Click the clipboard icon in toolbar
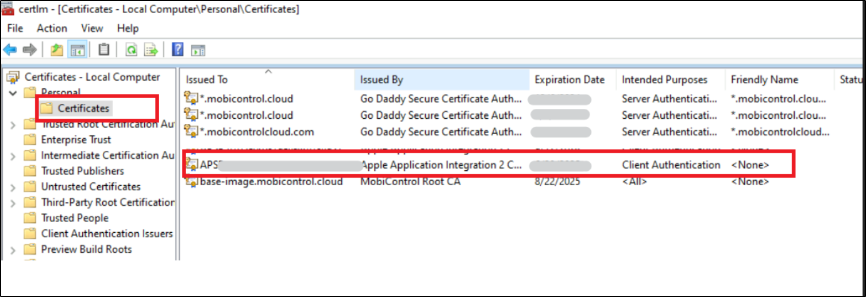The height and width of the screenshot is (297, 866). coord(103,50)
